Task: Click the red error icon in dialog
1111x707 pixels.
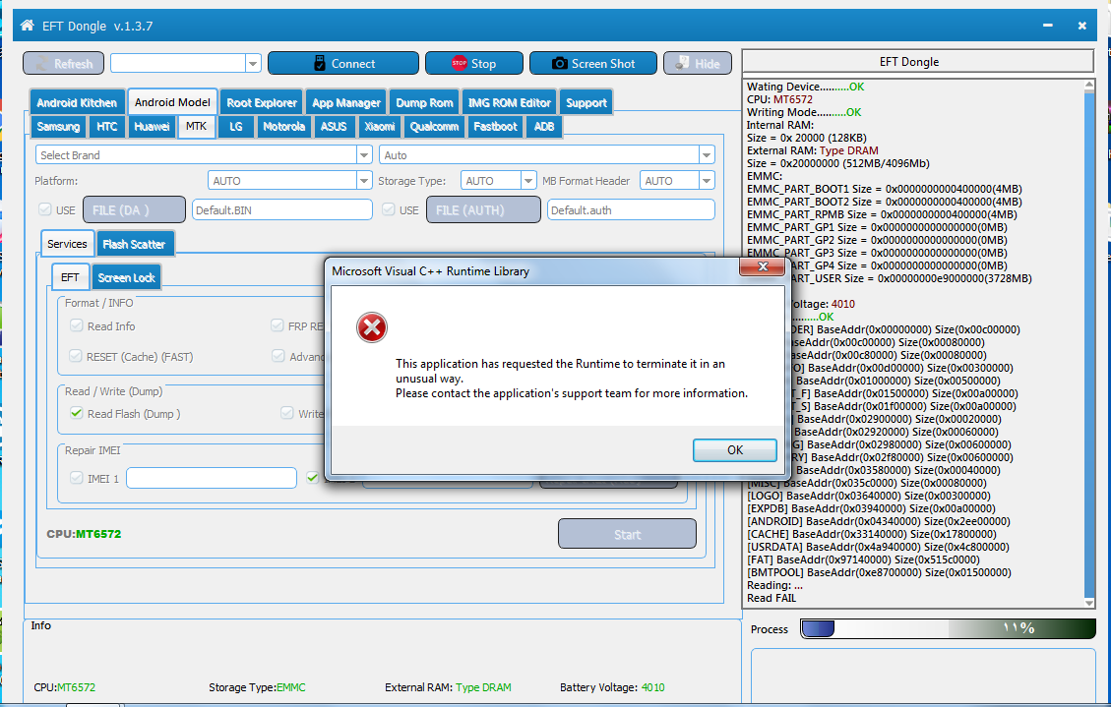Action: pyautogui.click(x=371, y=327)
